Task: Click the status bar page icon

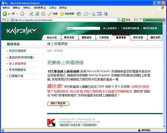Action: coord(3,130)
